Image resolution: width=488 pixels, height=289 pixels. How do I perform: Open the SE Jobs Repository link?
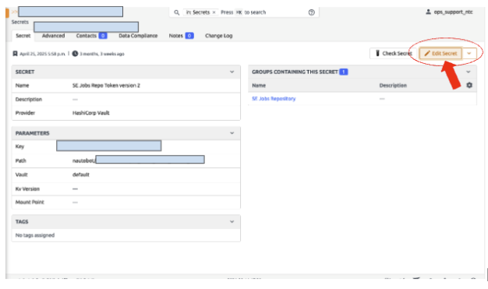point(274,99)
